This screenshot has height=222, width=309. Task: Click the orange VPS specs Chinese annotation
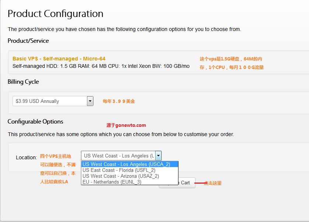click(x=232, y=63)
